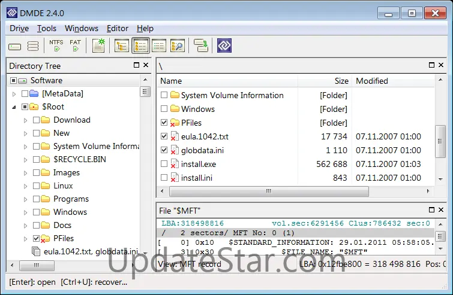Viewport: 453px width, 295px height.
Task: Expand the $RECYCLE.BIN folder node
Action: point(25,160)
